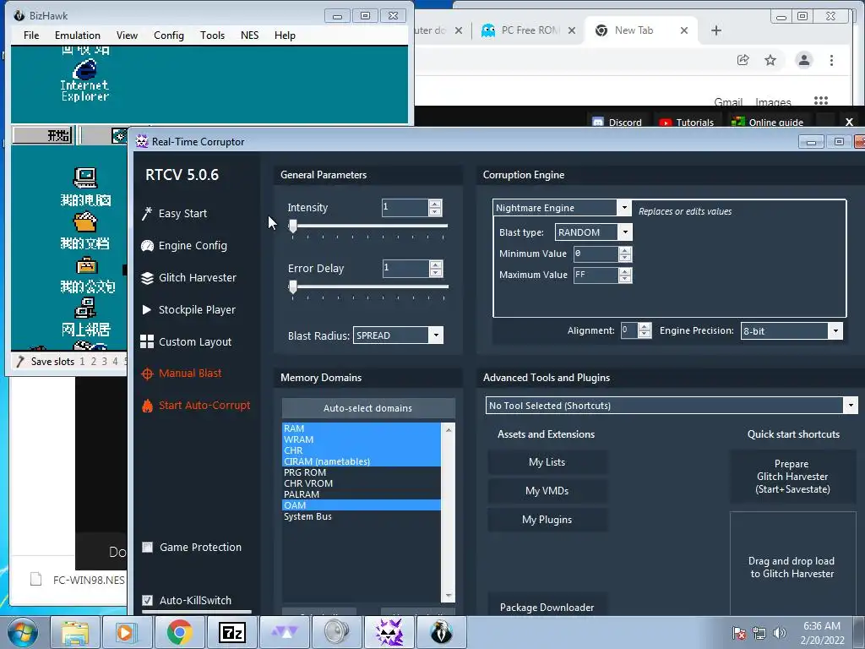The height and width of the screenshot is (649, 865).
Task: Click Auto-select domains button
Action: 368,408
